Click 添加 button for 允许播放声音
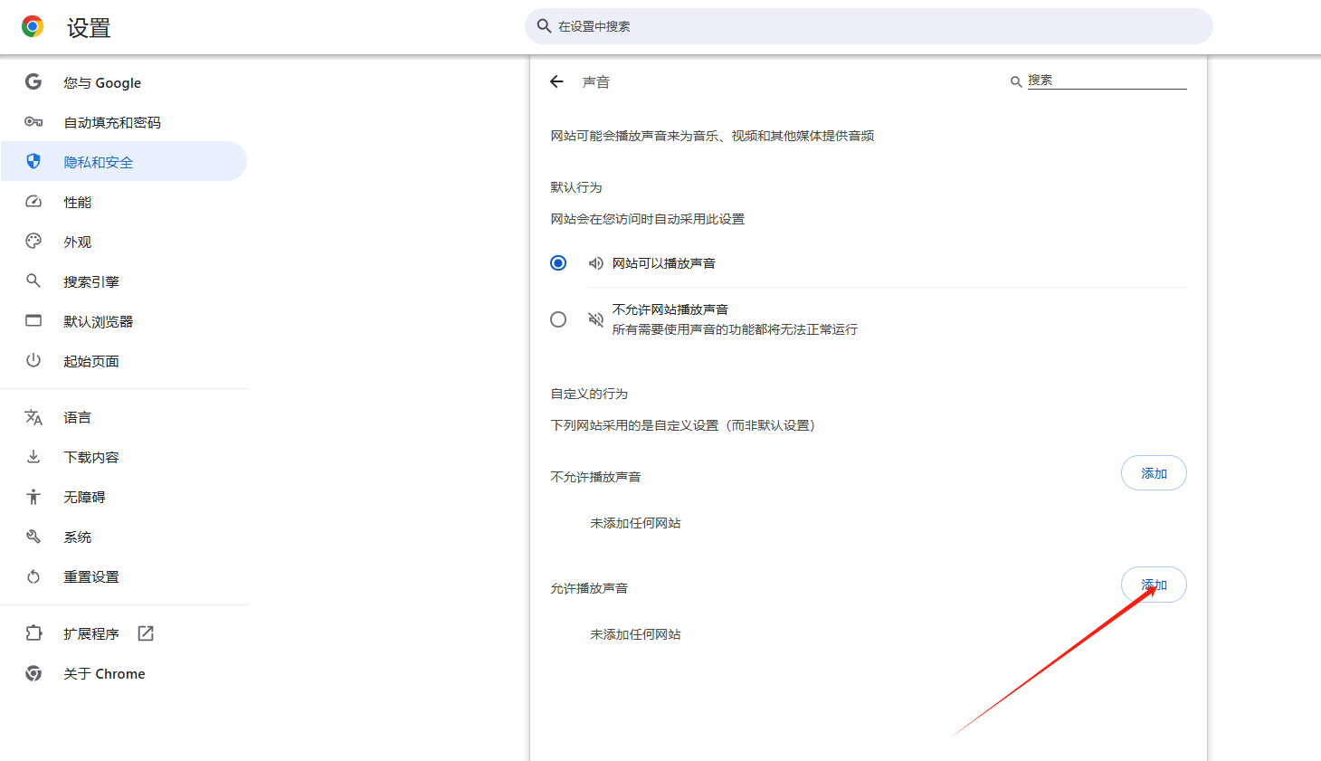The width and height of the screenshot is (1321, 761). pos(1154,585)
